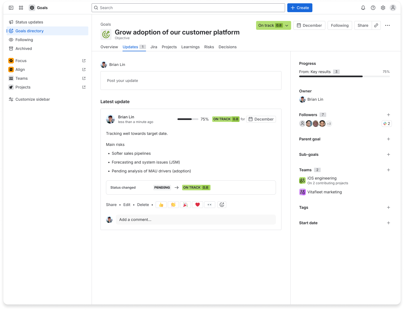The image size is (404, 310).
Task: Open Teams via its external link icon
Action: pos(84,78)
